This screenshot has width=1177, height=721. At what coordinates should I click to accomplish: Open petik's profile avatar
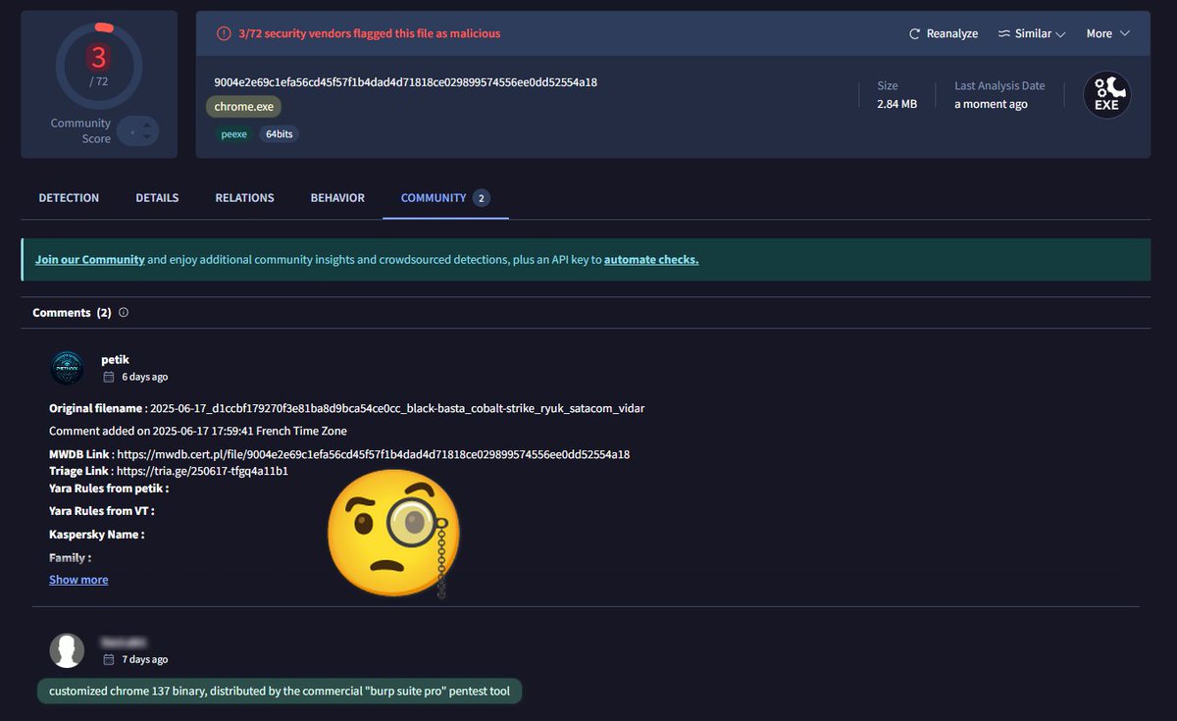coord(67,368)
